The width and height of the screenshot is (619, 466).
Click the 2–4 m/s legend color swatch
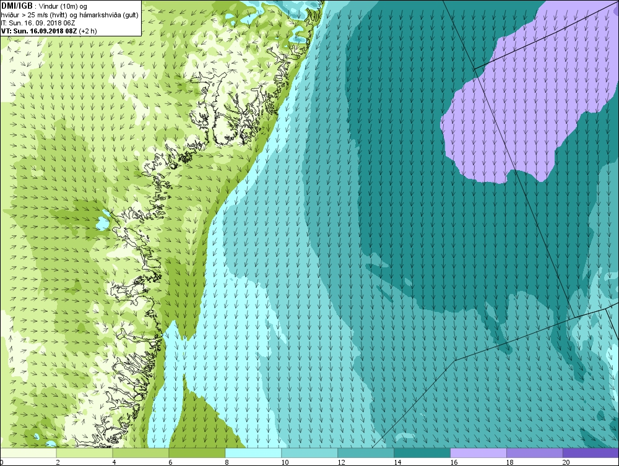click(84, 453)
